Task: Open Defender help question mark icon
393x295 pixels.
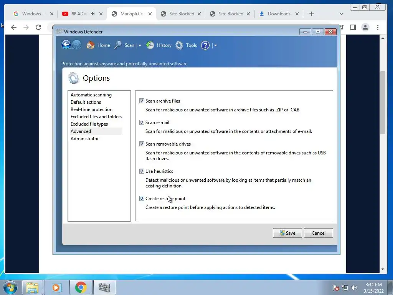Action: pyautogui.click(x=205, y=45)
